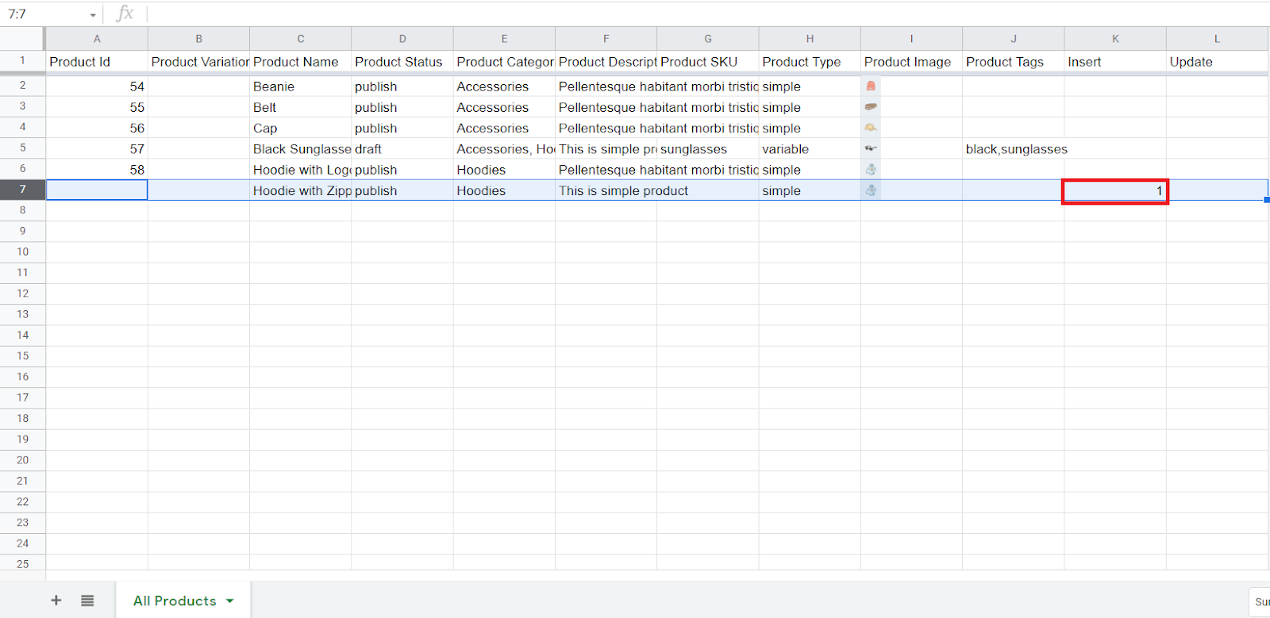Select column E header
Screen dimensions: 1270x618
(x=504, y=39)
